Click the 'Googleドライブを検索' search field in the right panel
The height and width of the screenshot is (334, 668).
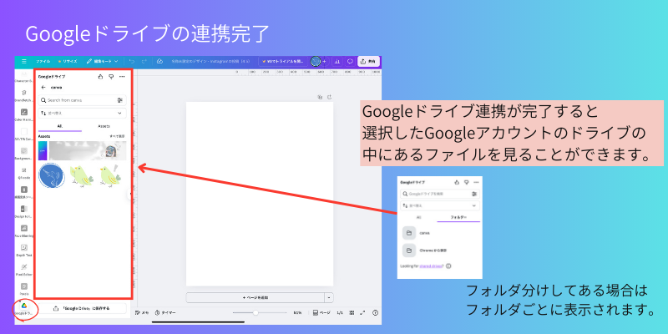pos(440,194)
